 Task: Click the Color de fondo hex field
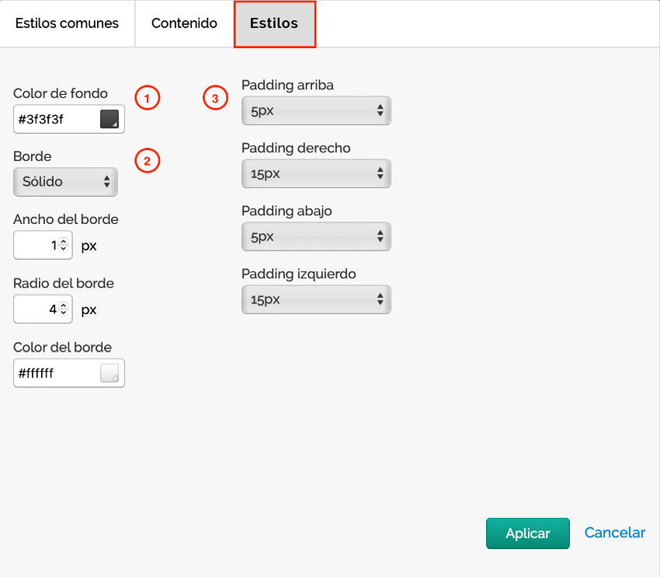56,120
